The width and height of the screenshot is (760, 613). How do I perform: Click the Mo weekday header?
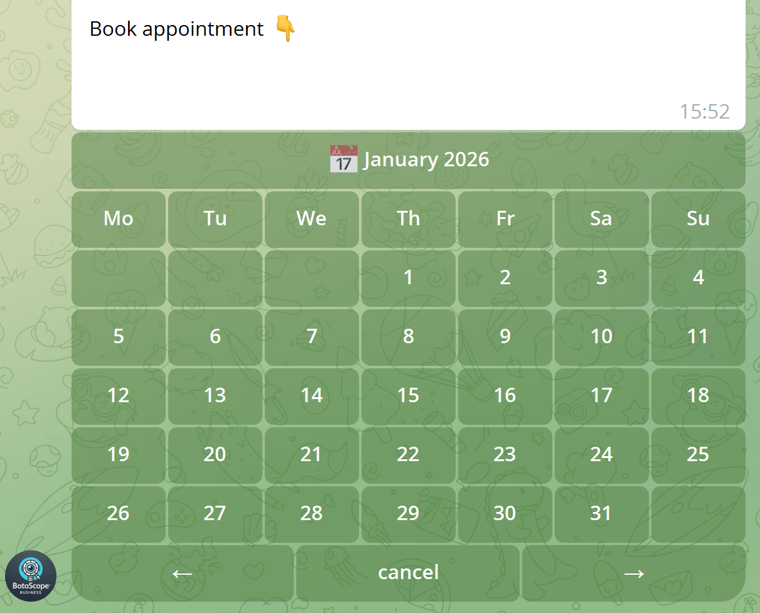pyautogui.click(x=118, y=218)
